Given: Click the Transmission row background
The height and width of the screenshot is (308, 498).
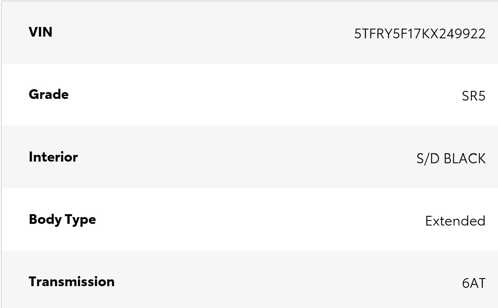Looking at the screenshot, I should 250,279.
